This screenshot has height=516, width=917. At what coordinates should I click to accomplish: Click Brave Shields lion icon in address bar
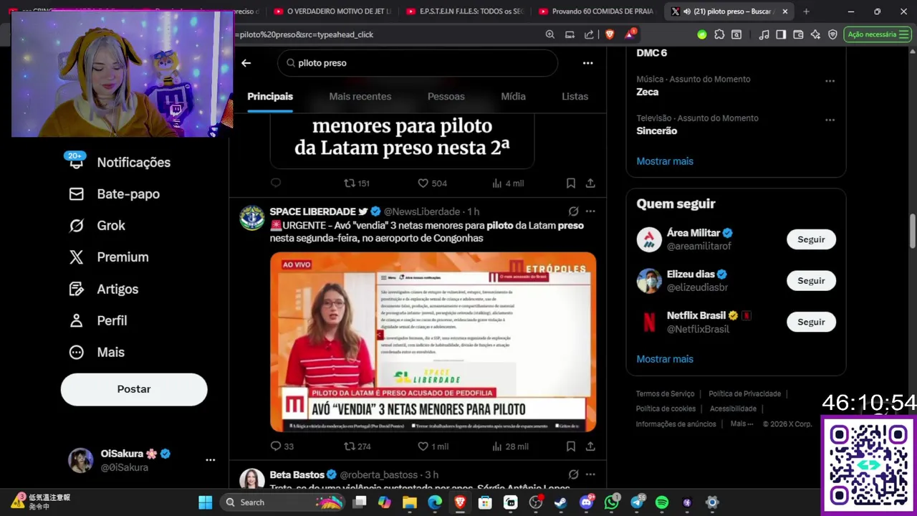tap(610, 34)
